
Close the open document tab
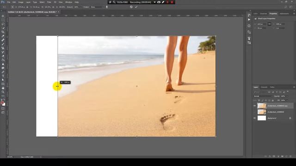59,12
